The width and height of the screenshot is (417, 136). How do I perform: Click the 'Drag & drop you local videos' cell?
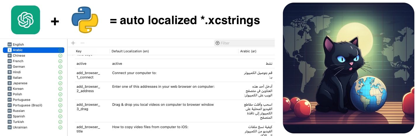point(163,105)
